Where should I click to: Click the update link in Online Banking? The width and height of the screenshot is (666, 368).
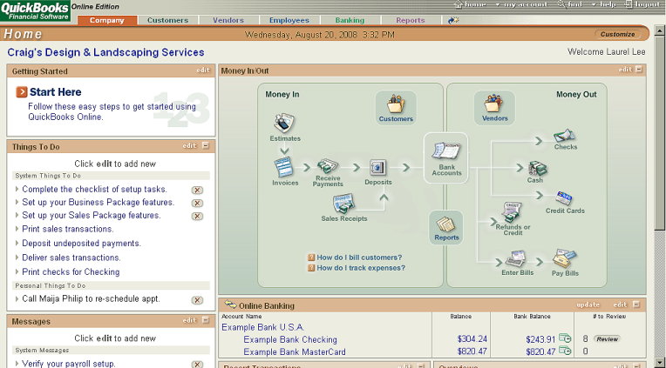[588, 304]
